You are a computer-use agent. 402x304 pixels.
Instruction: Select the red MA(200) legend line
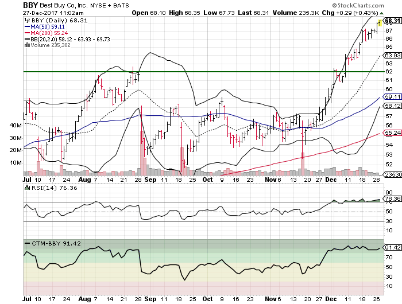[x=27, y=33]
